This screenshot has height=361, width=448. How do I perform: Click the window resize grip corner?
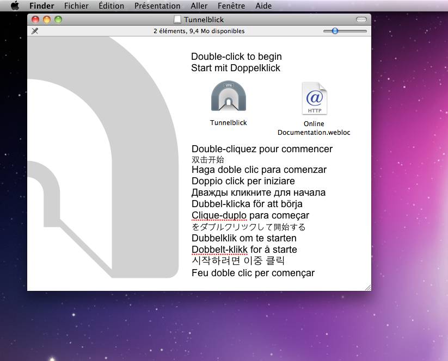(368, 288)
